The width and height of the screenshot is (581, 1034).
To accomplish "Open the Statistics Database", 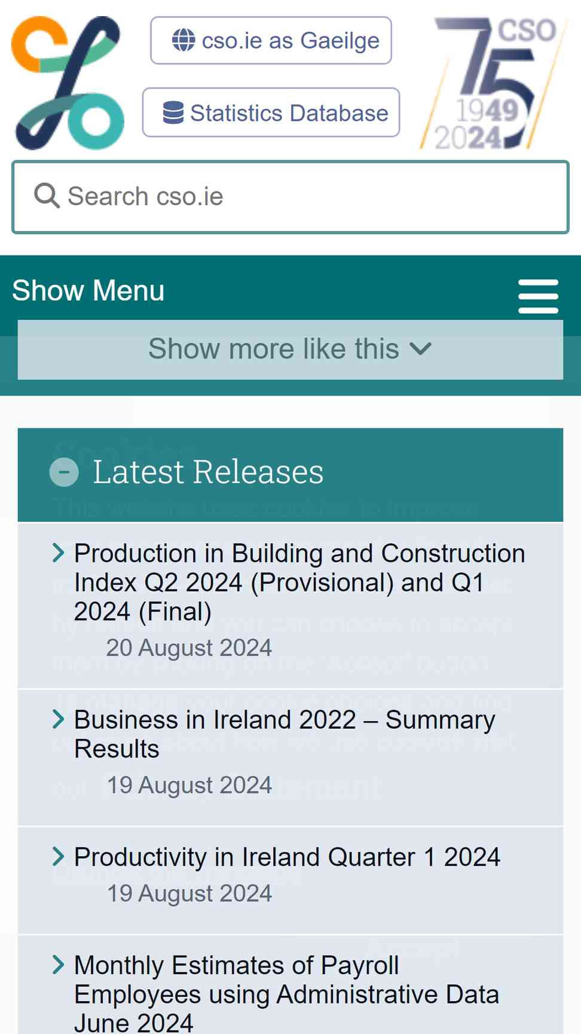I will [x=289, y=113].
